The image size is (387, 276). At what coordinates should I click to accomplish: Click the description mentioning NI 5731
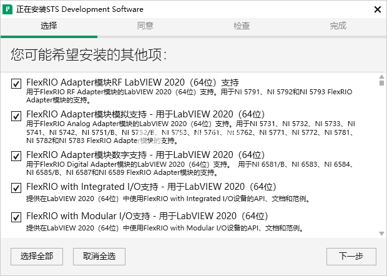(x=190, y=132)
